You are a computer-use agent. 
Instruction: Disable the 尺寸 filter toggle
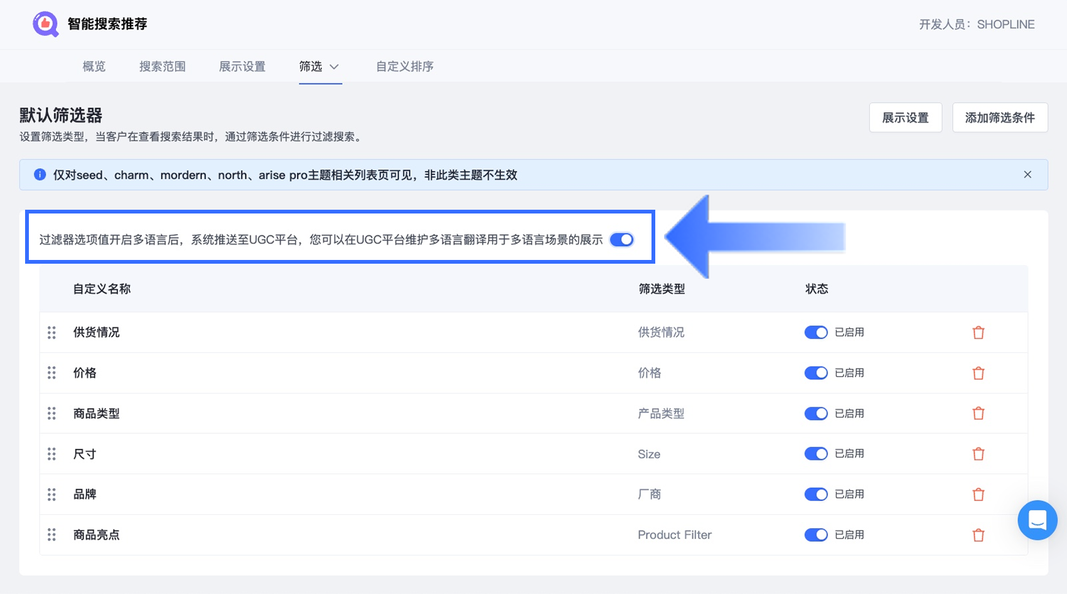(816, 454)
